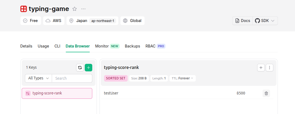Click the Length: 1 badge
The width and height of the screenshot is (295, 114).
(159, 78)
